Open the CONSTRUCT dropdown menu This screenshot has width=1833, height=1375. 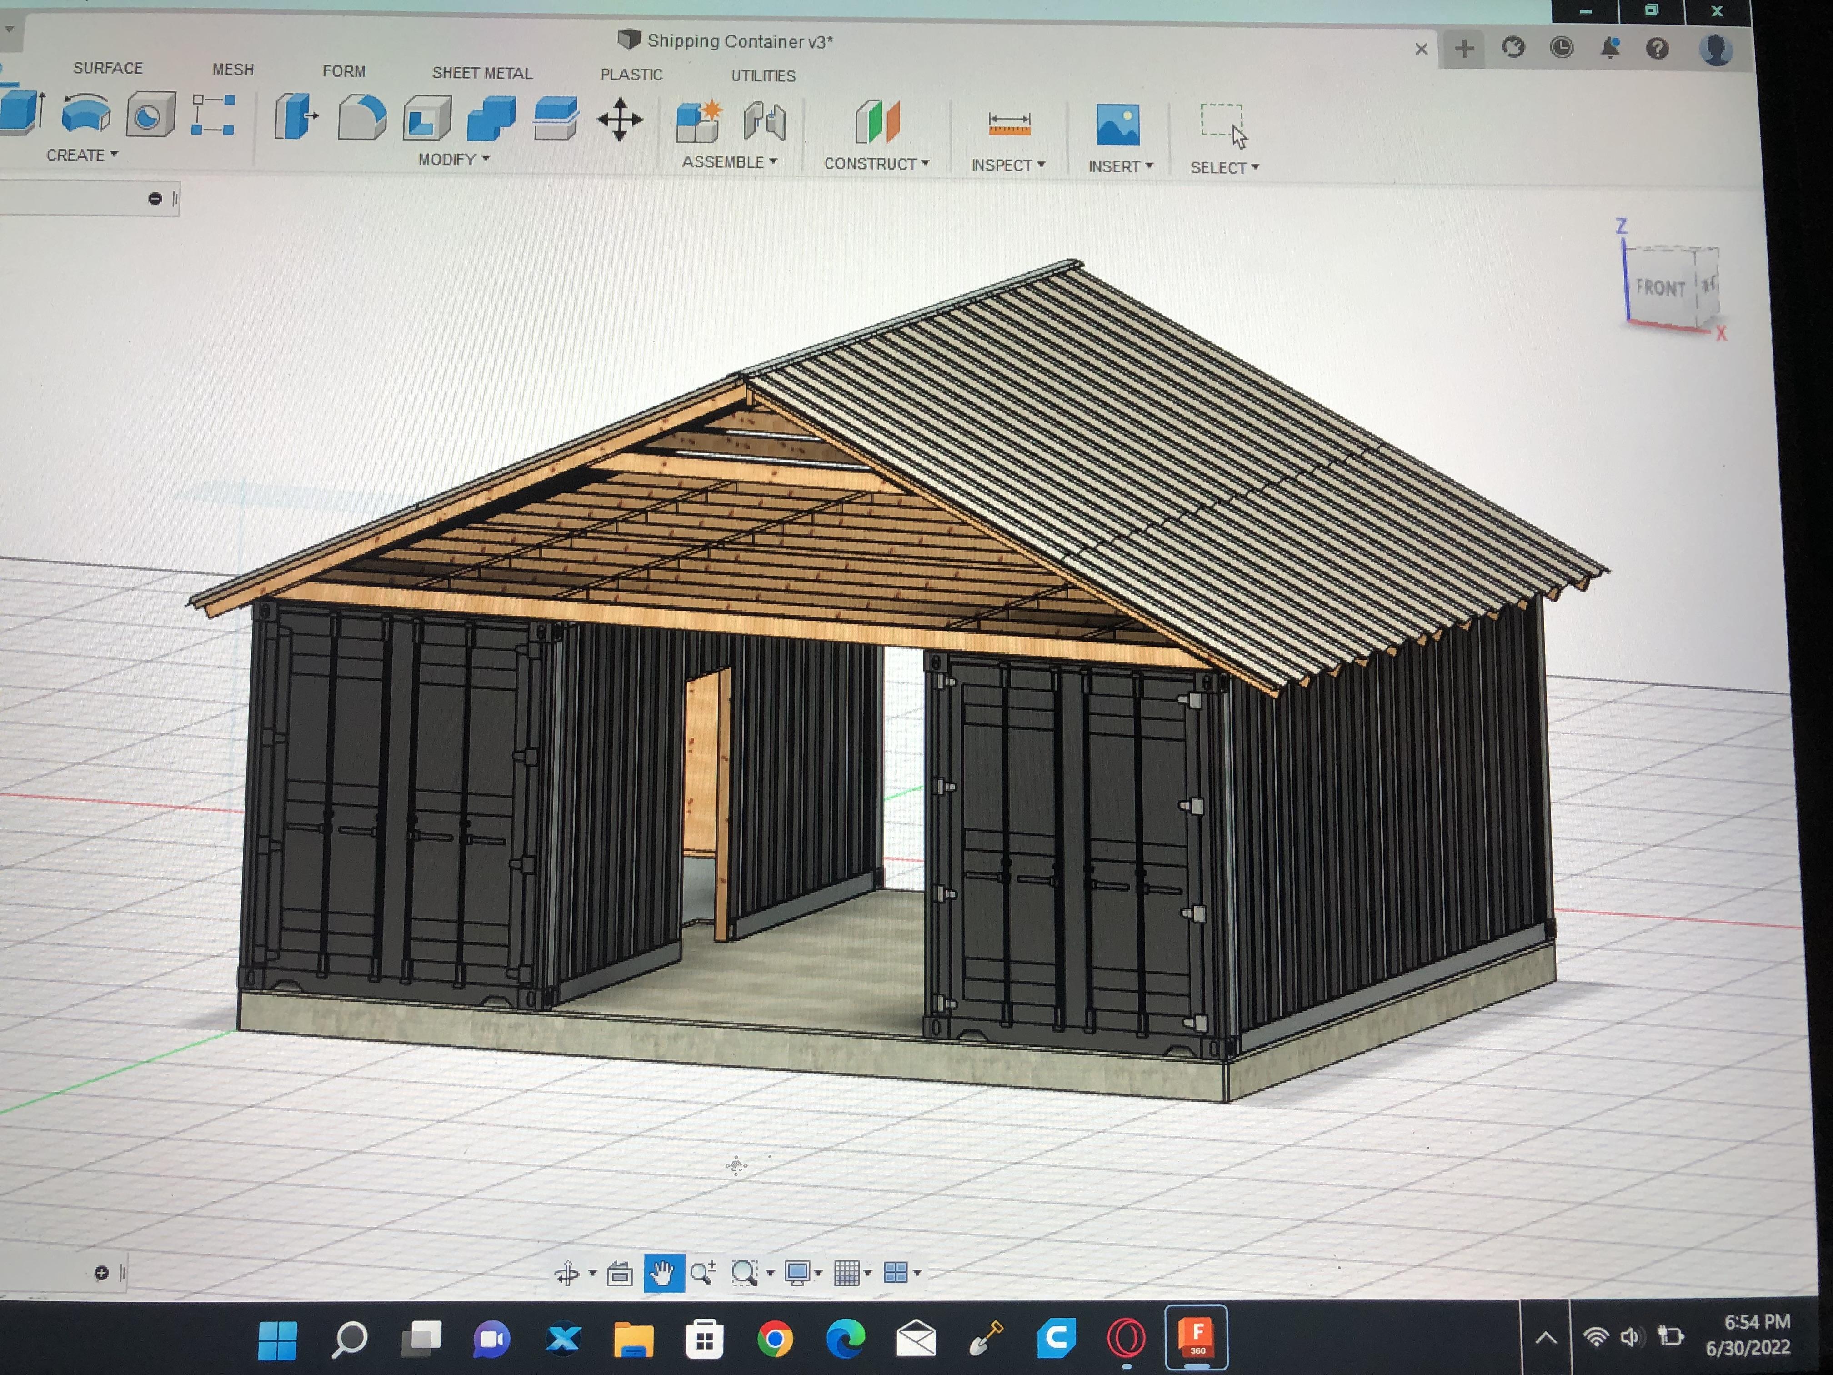click(x=876, y=164)
